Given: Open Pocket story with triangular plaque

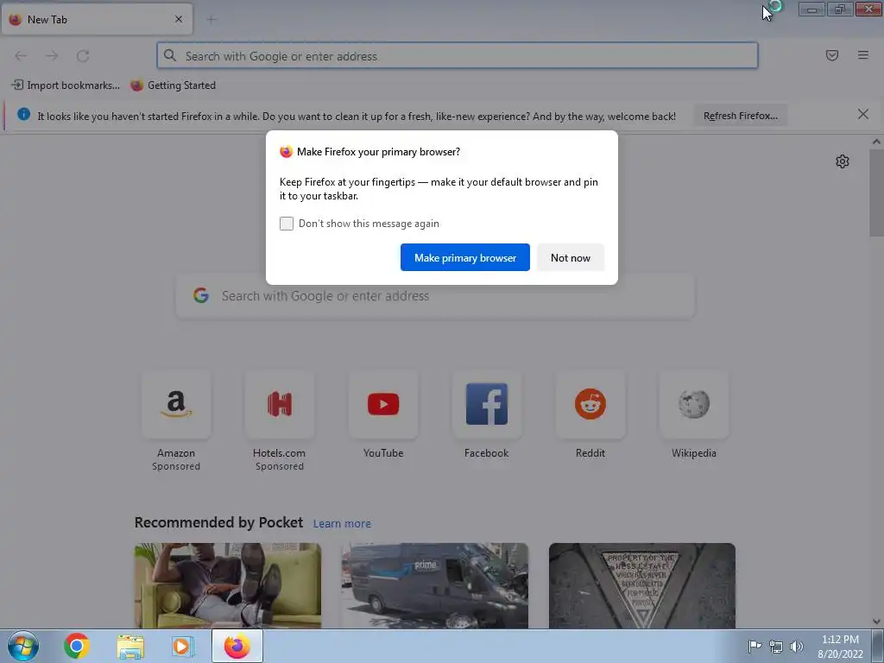Looking at the screenshot, I should point(642,586).
